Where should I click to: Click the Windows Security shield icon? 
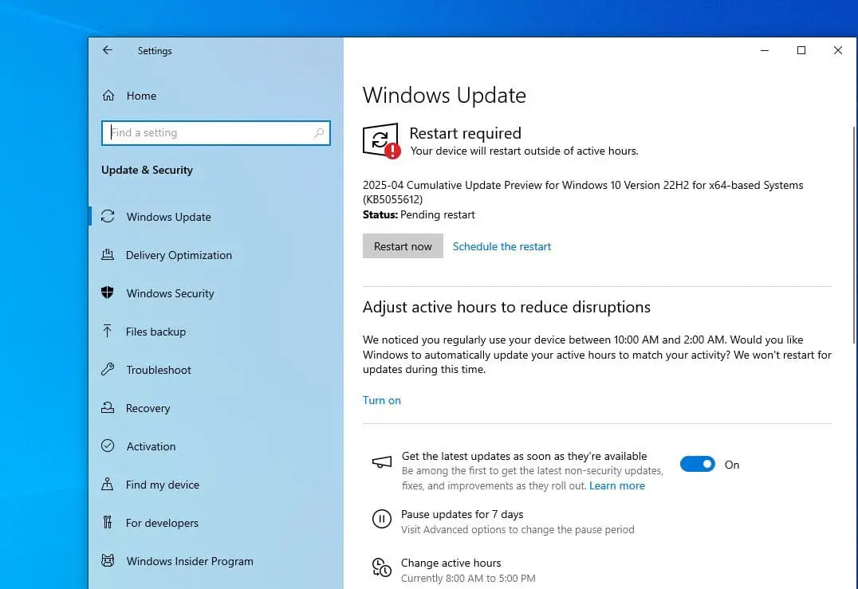[x=108, y=293]
